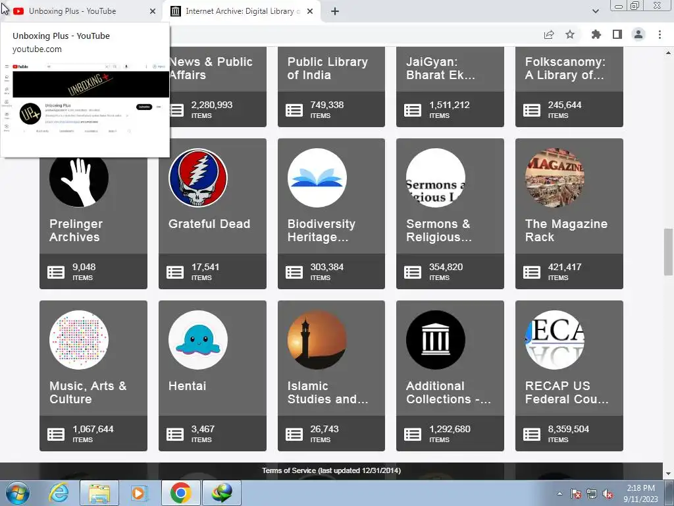Click the list icon beside 8,359,504 items
The width and height of the screenshot is (674, 506).
[x=532, y=435]
